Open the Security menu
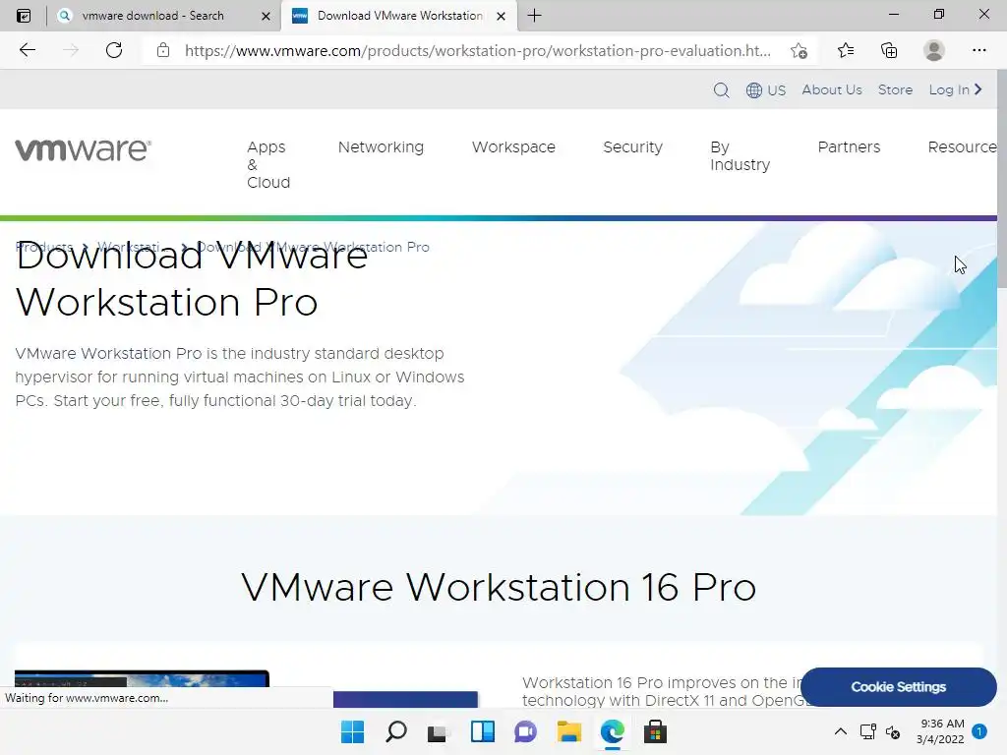This screenshot has width=1007, height=755. pyautogui.click(x=632, y=147)
